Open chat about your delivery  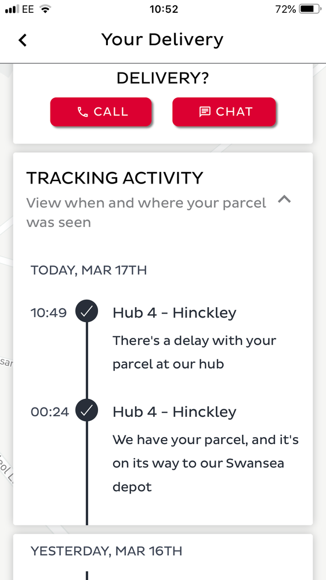(x=224, y=112)
